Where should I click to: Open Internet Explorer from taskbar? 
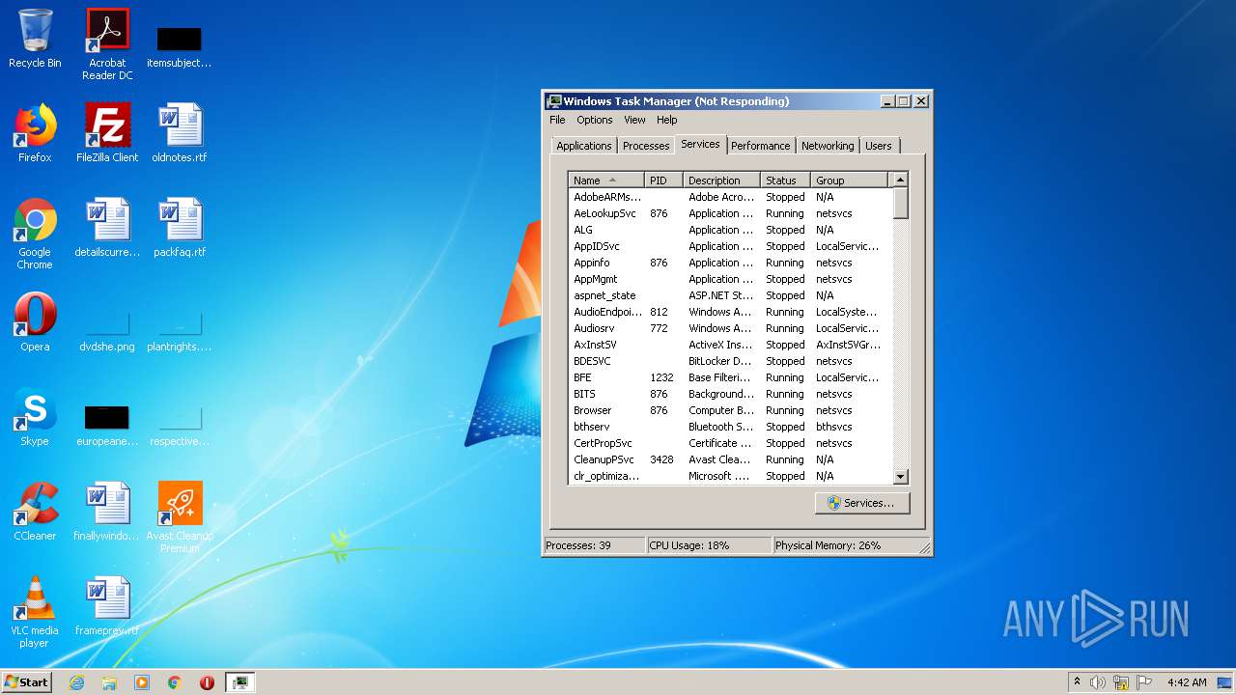76,682
